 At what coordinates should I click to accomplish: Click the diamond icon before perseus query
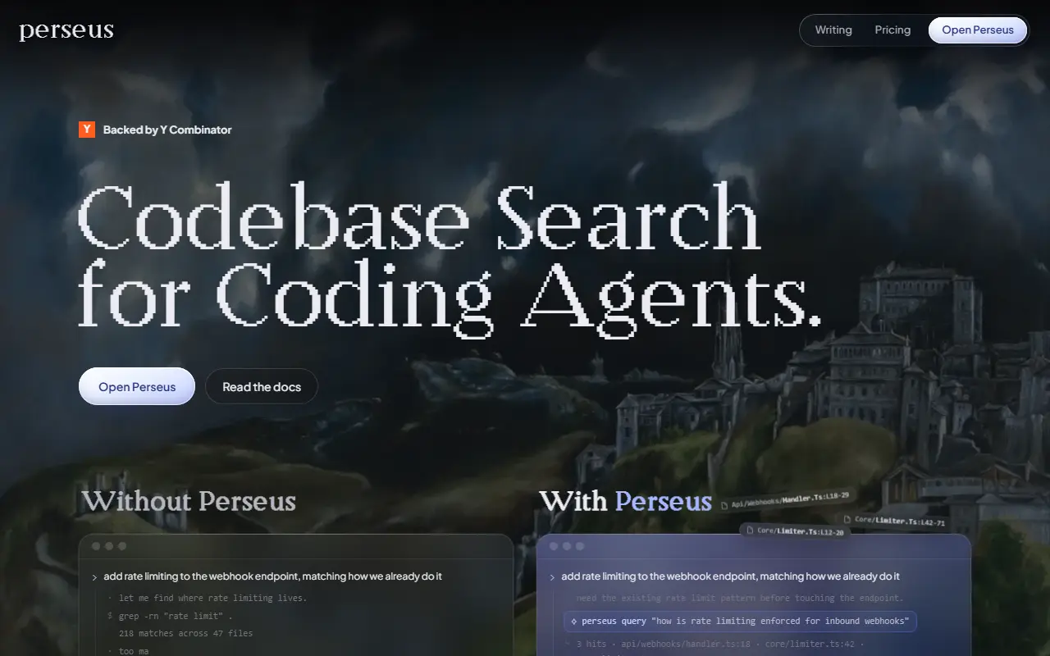(574, 622)
